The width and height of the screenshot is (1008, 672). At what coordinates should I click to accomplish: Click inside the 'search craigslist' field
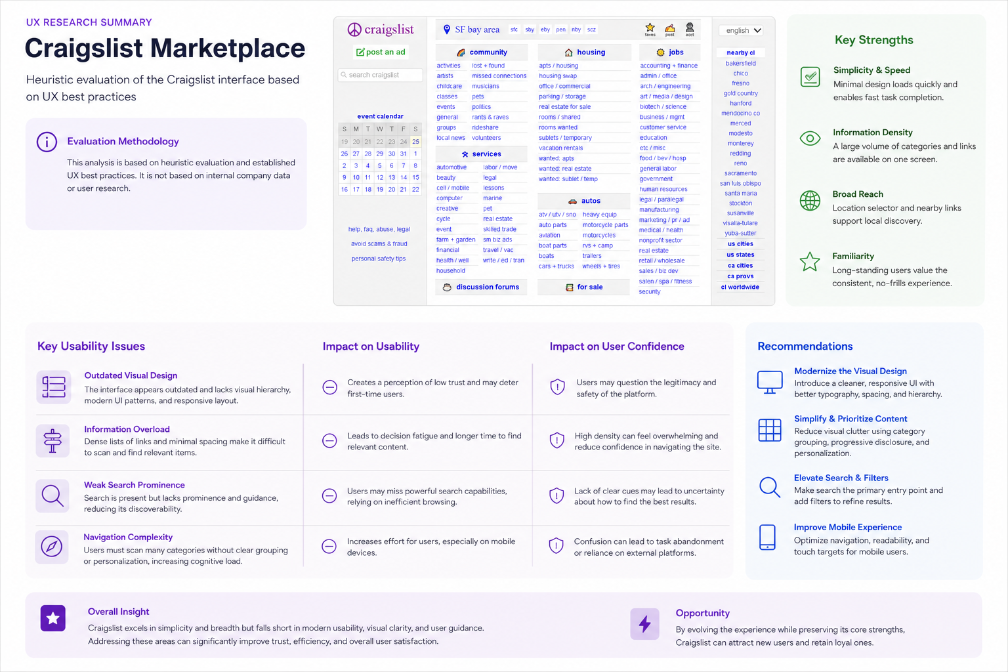pos(381,75)
